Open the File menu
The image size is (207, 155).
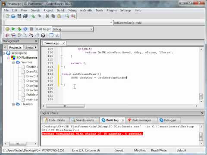pos(6,10)
